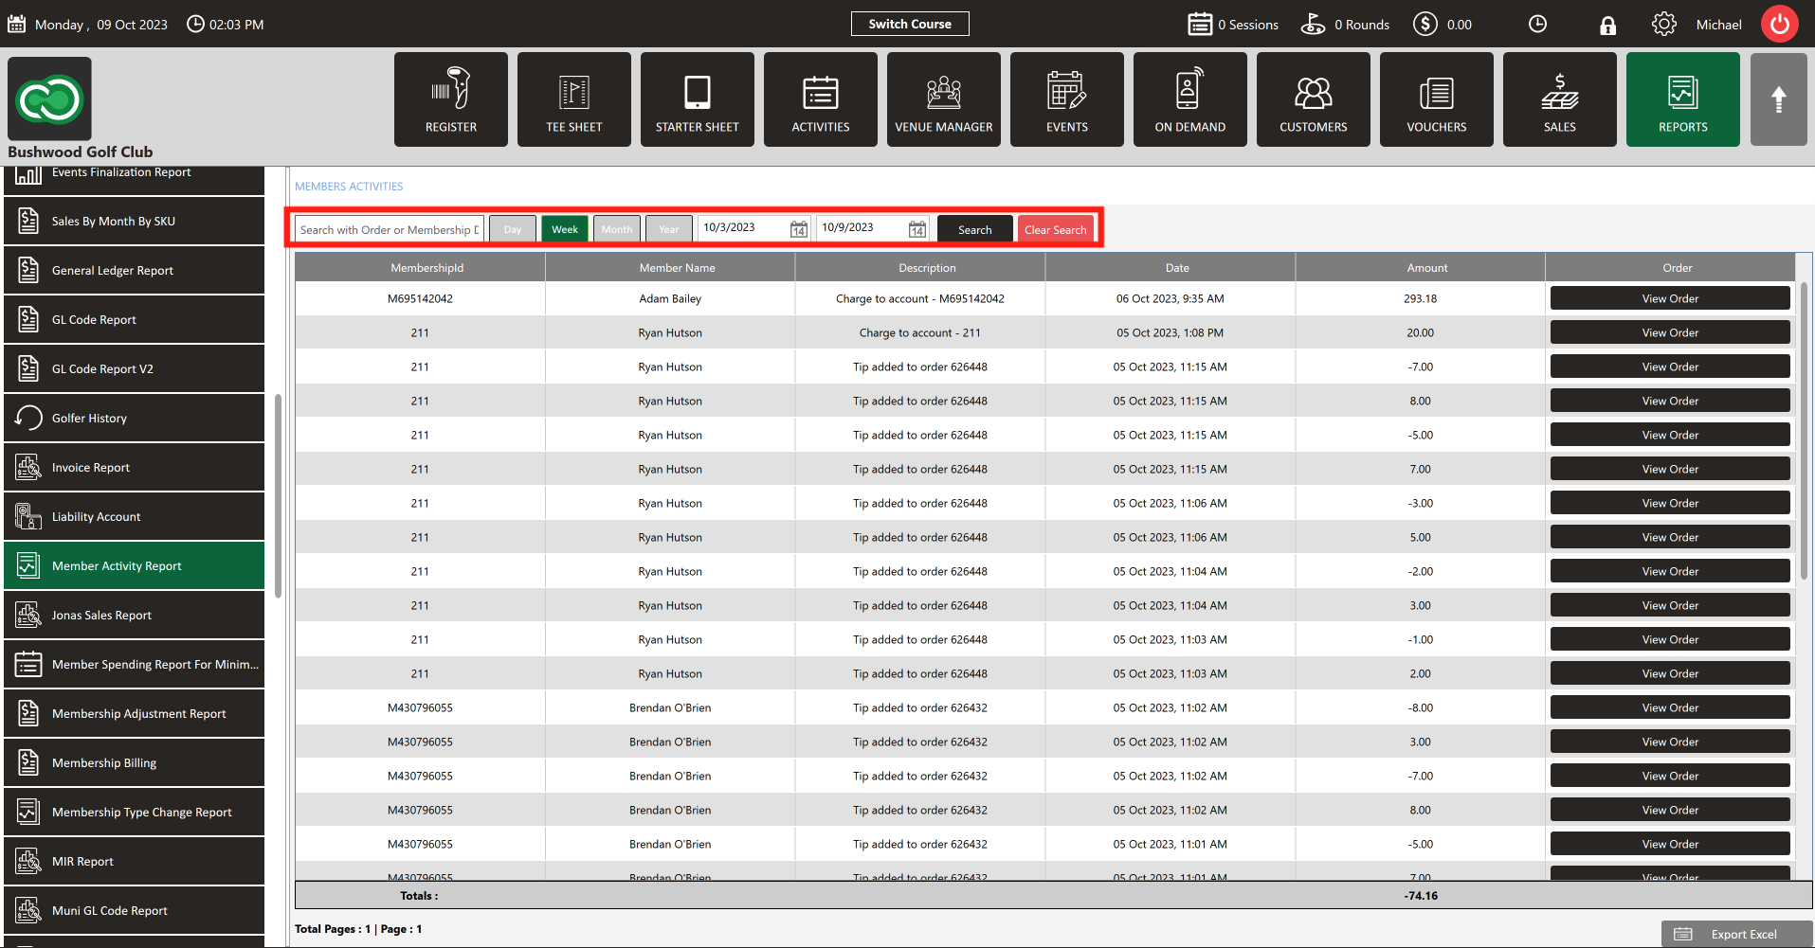Image resolution: width=1815 pixels, height=948 pixels.
Task: Select the Week range filter
Action: [x=565, y=229]
